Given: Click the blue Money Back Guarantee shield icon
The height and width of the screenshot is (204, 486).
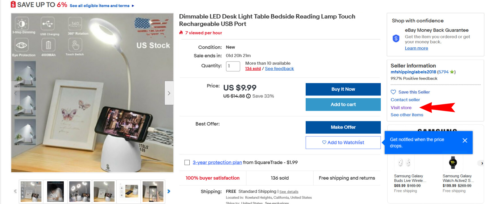Looking at the screenshot, I should (396, 38).
